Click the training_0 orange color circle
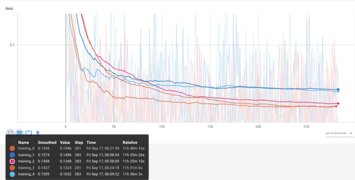Image resolution: width=355 pixels, height=180 pixels. coord(12,148)
